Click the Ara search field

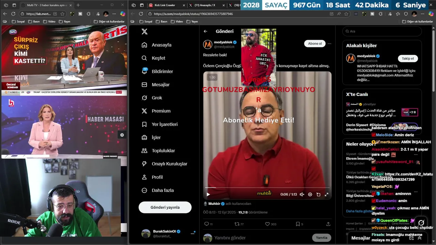coord(382,31)
